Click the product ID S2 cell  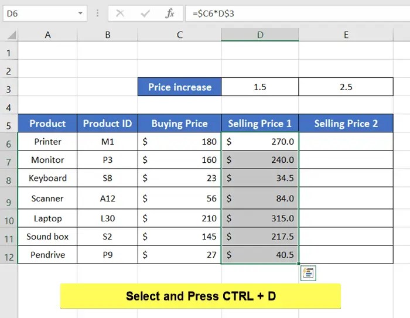coord(107,237)
